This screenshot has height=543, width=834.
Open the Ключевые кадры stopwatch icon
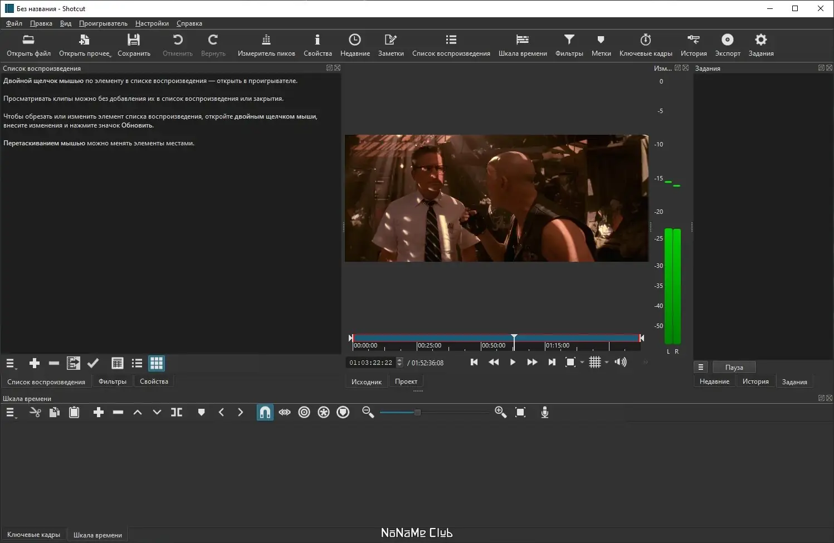(x=646, y=40)
